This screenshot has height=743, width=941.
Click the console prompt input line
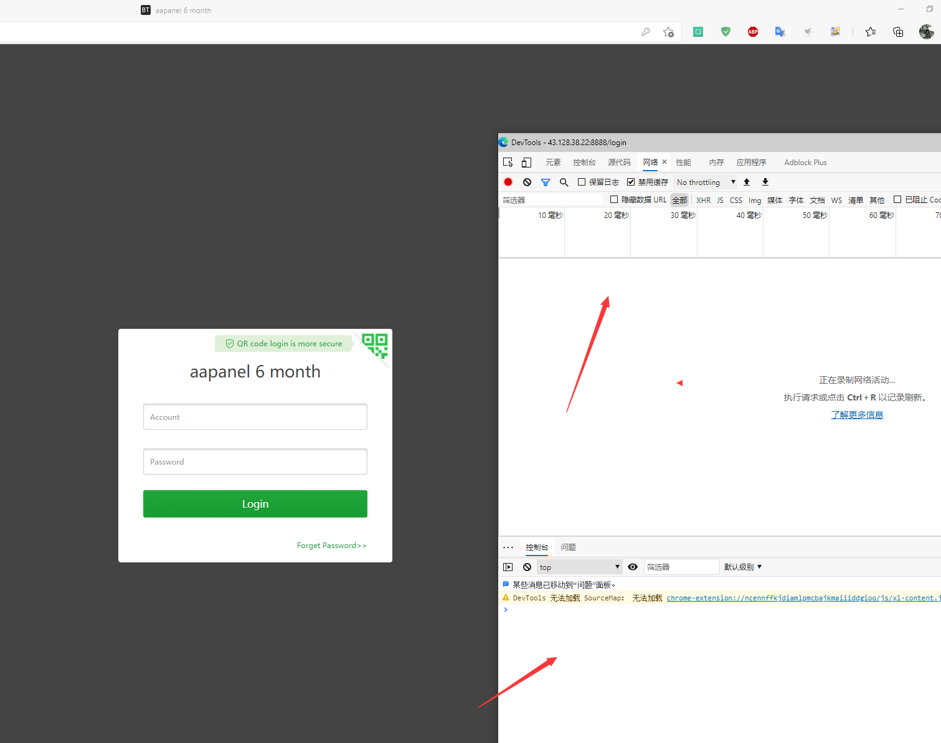point(722,610)
